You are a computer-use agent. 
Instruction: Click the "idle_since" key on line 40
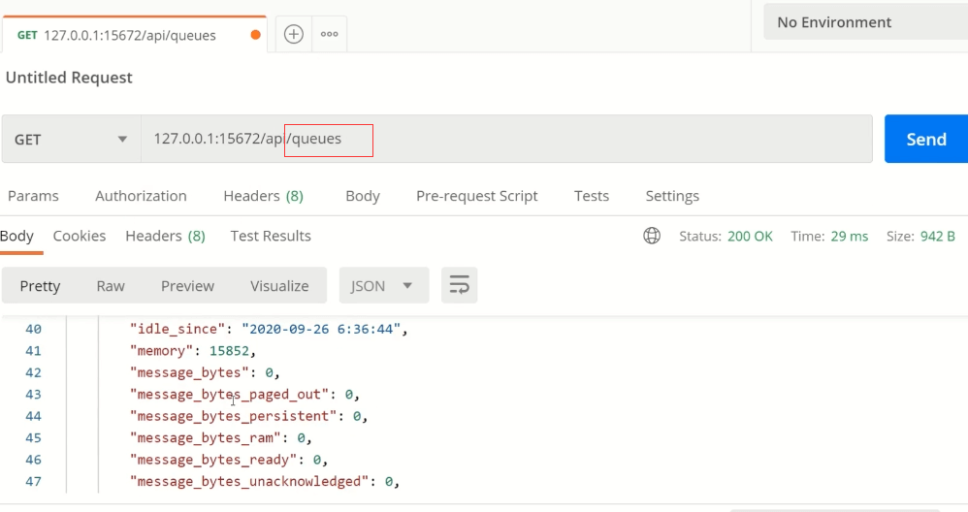point(177,329)
